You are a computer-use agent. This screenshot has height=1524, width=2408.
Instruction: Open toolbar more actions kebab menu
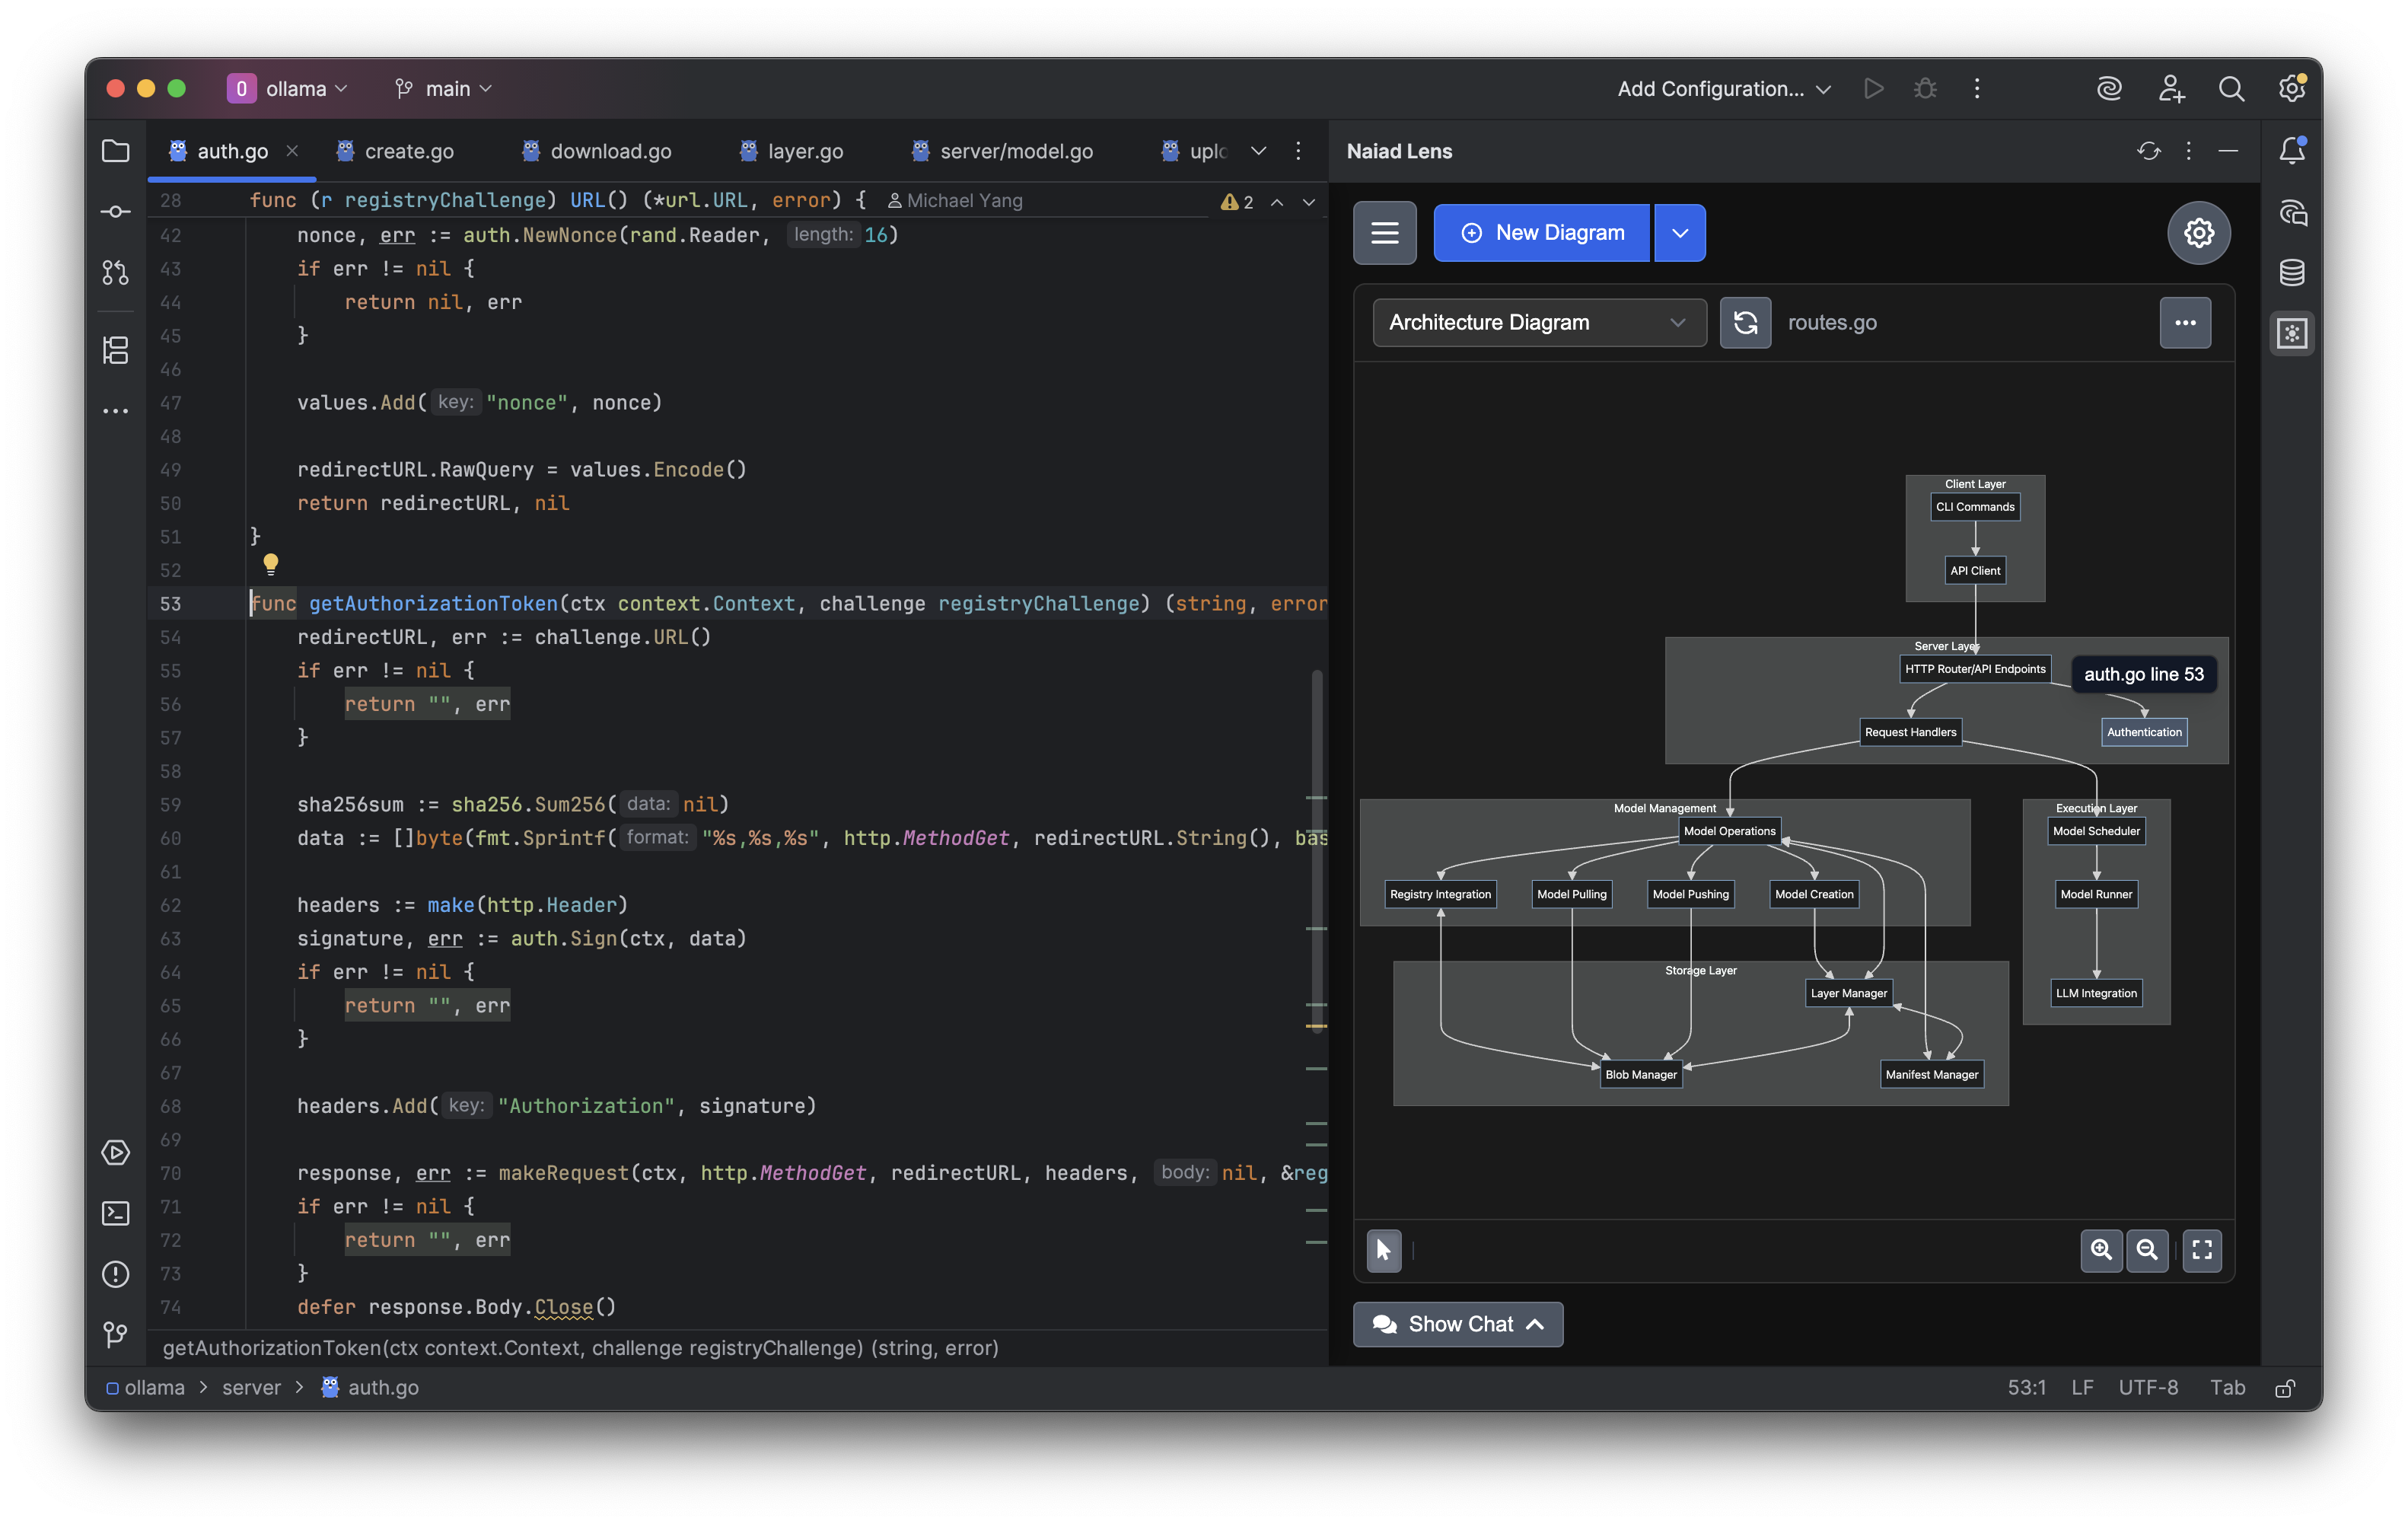pyautogui.click(x=1977, y=89)
